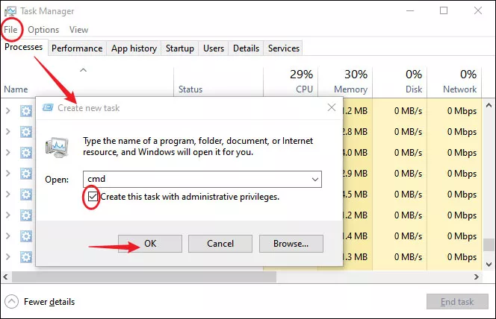
Task: Click gear icon of the 4.5 MB row
Action: (x=26, y=195)
